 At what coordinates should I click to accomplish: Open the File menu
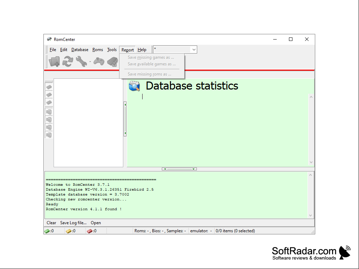tap(53, 50)
